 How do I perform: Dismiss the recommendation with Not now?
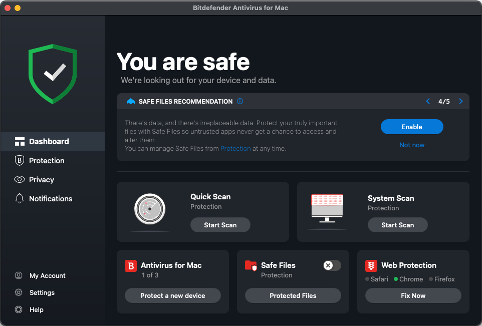click(x=412, y=145)
